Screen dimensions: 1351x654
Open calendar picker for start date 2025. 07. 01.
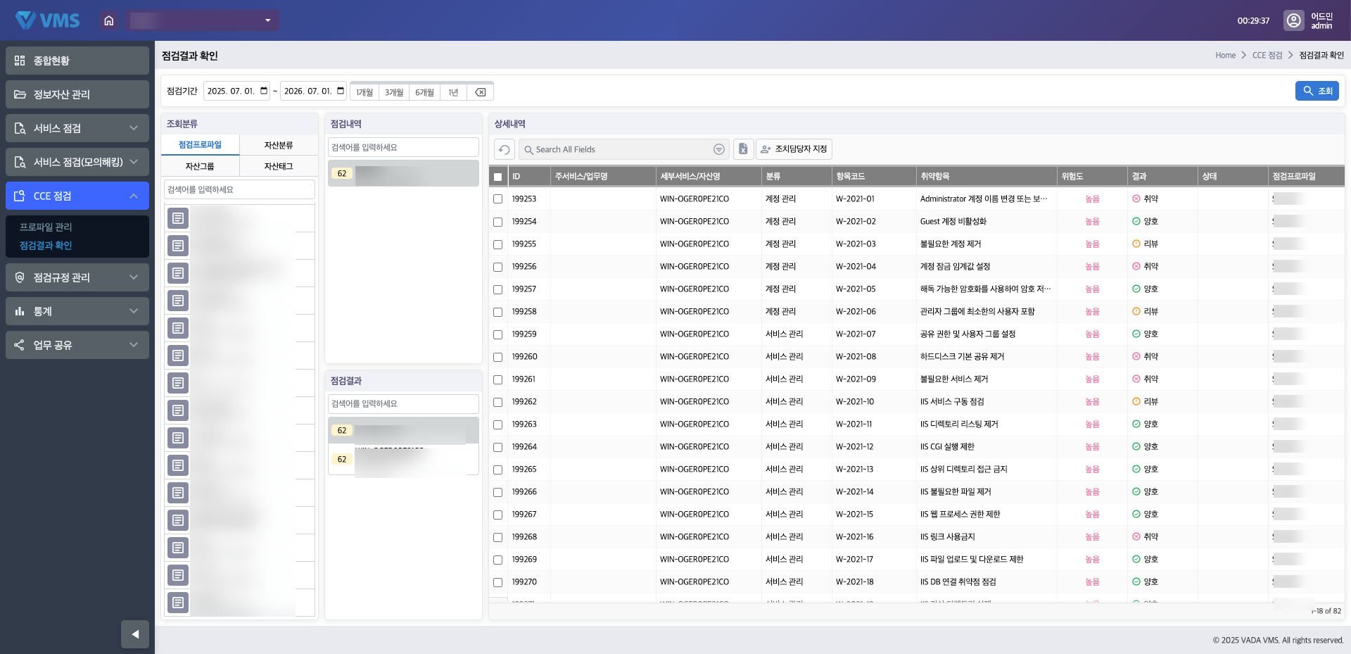click(x=264, y=91)
